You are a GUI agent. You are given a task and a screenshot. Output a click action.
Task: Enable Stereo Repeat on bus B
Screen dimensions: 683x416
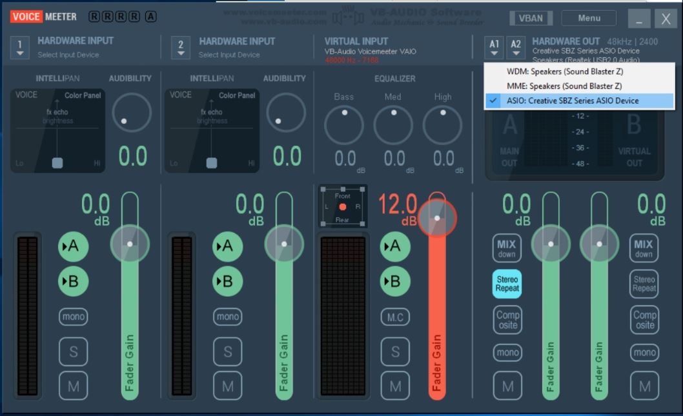pos(644,284)
